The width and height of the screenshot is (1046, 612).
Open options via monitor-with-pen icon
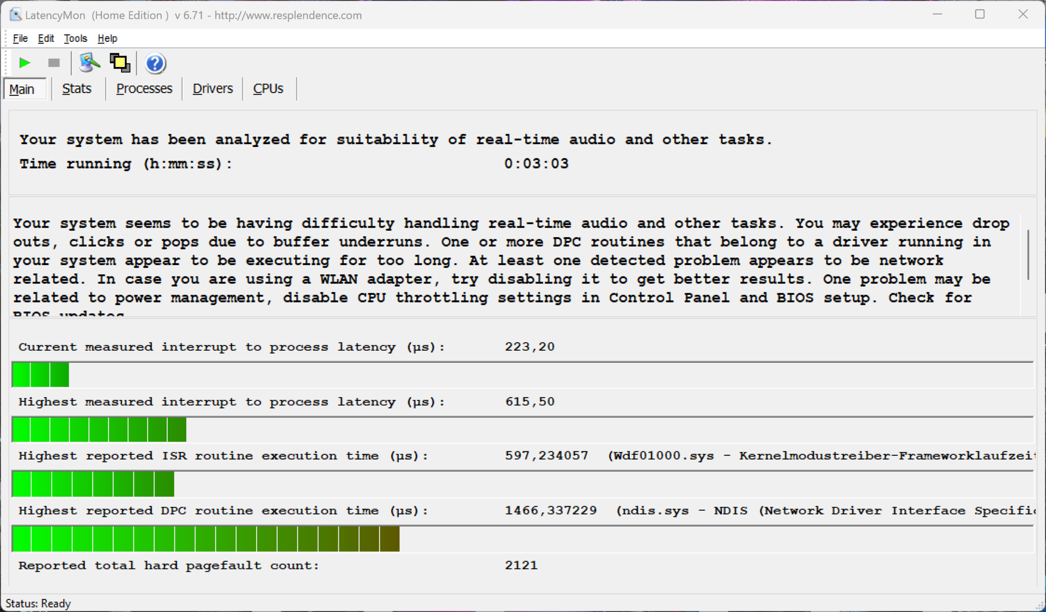(x=89, y=63)
